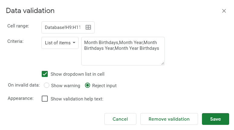
Task: Open the select data range grid icon
Action: [88, 27]
